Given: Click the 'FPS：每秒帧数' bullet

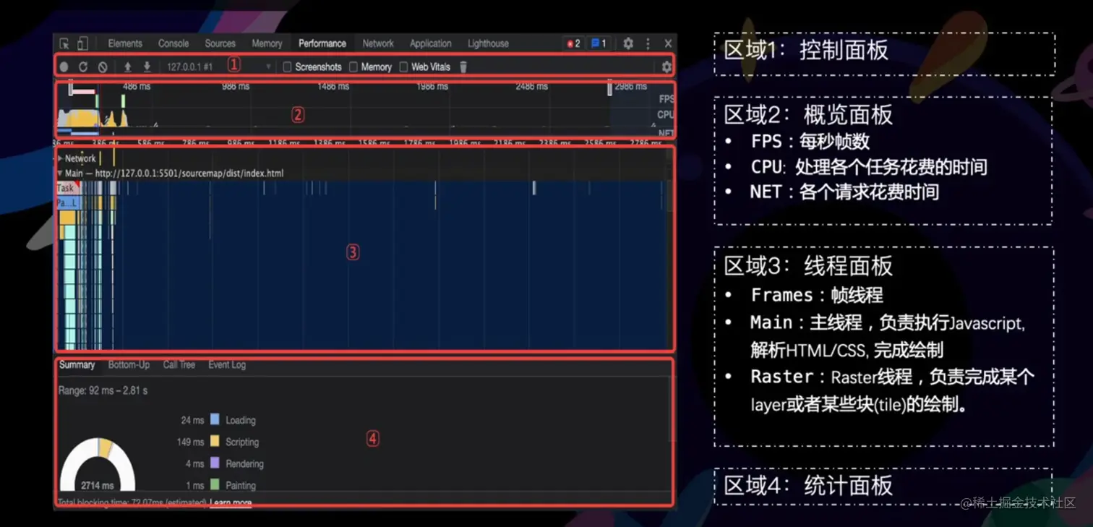Looking at the screenshot, I should [810, 141].
